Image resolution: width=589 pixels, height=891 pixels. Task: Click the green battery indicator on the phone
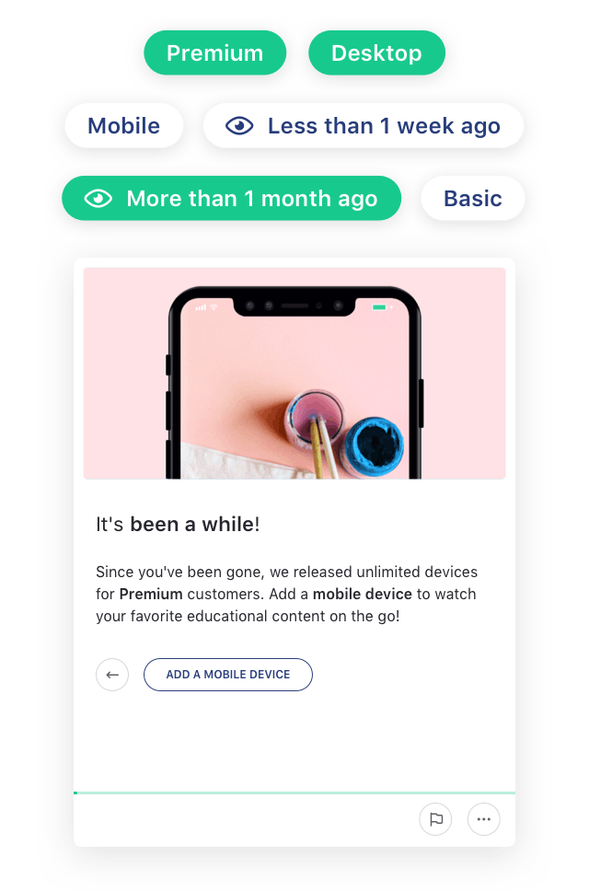click(x=380, y=307)
